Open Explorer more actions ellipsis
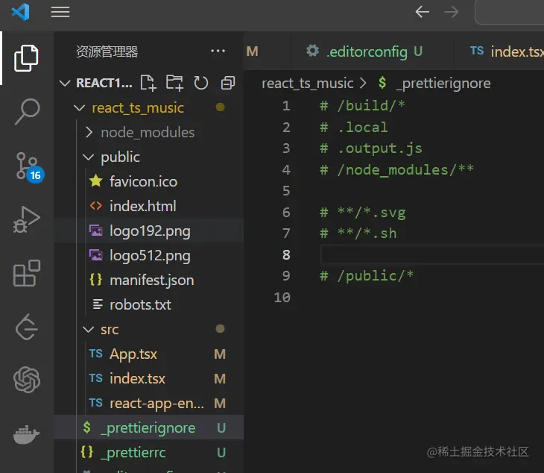The width and height of the screenshot is (544, 473). click(x=218, y=51)
